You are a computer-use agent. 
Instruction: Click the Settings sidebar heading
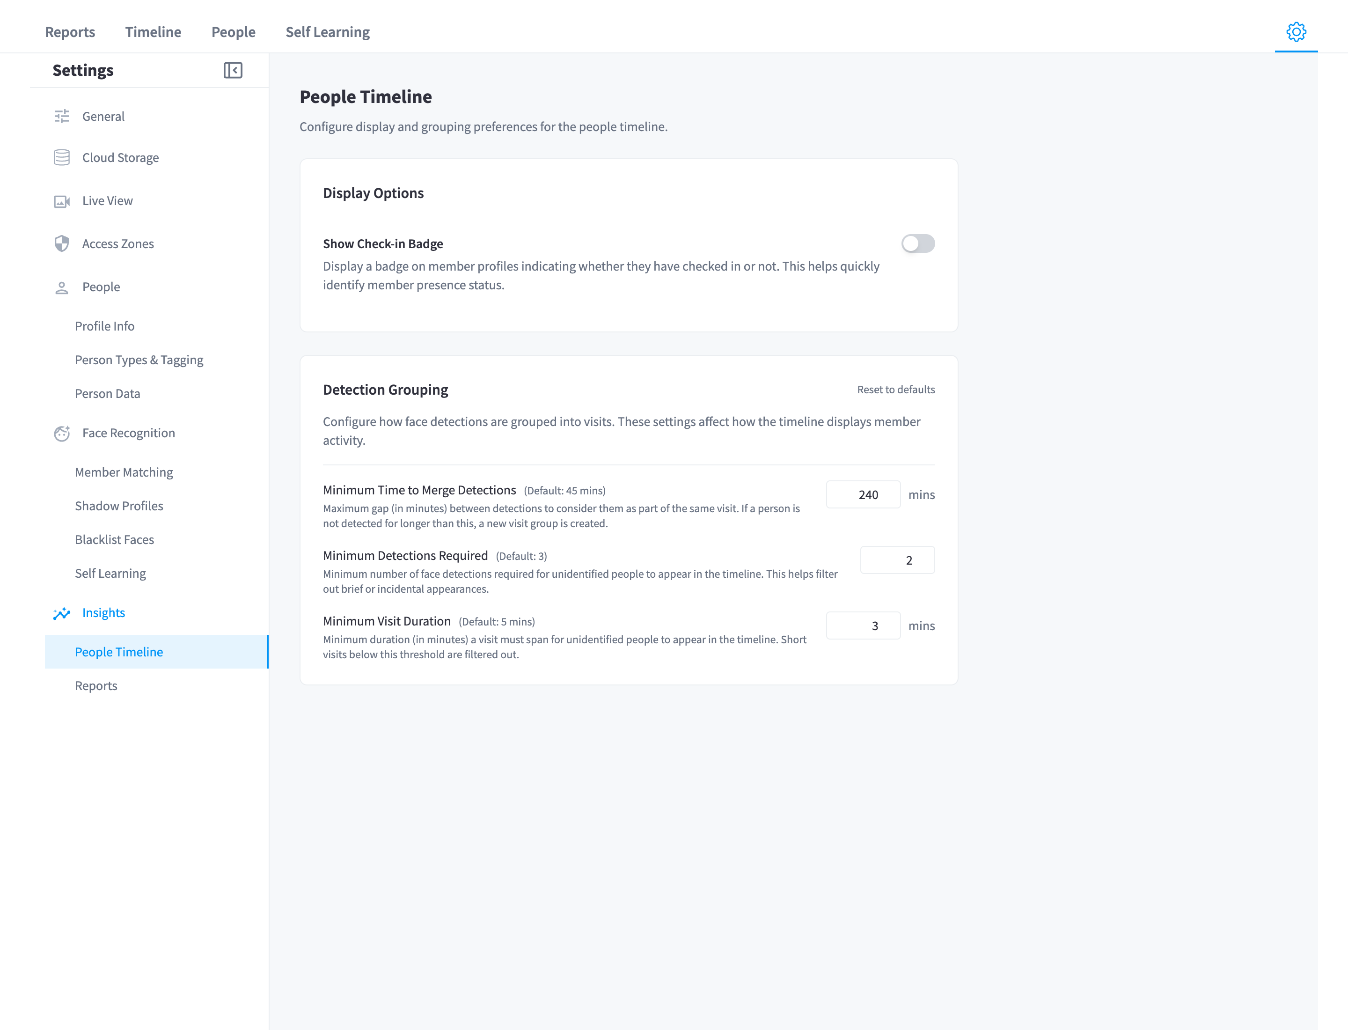[x=83, y=70]
